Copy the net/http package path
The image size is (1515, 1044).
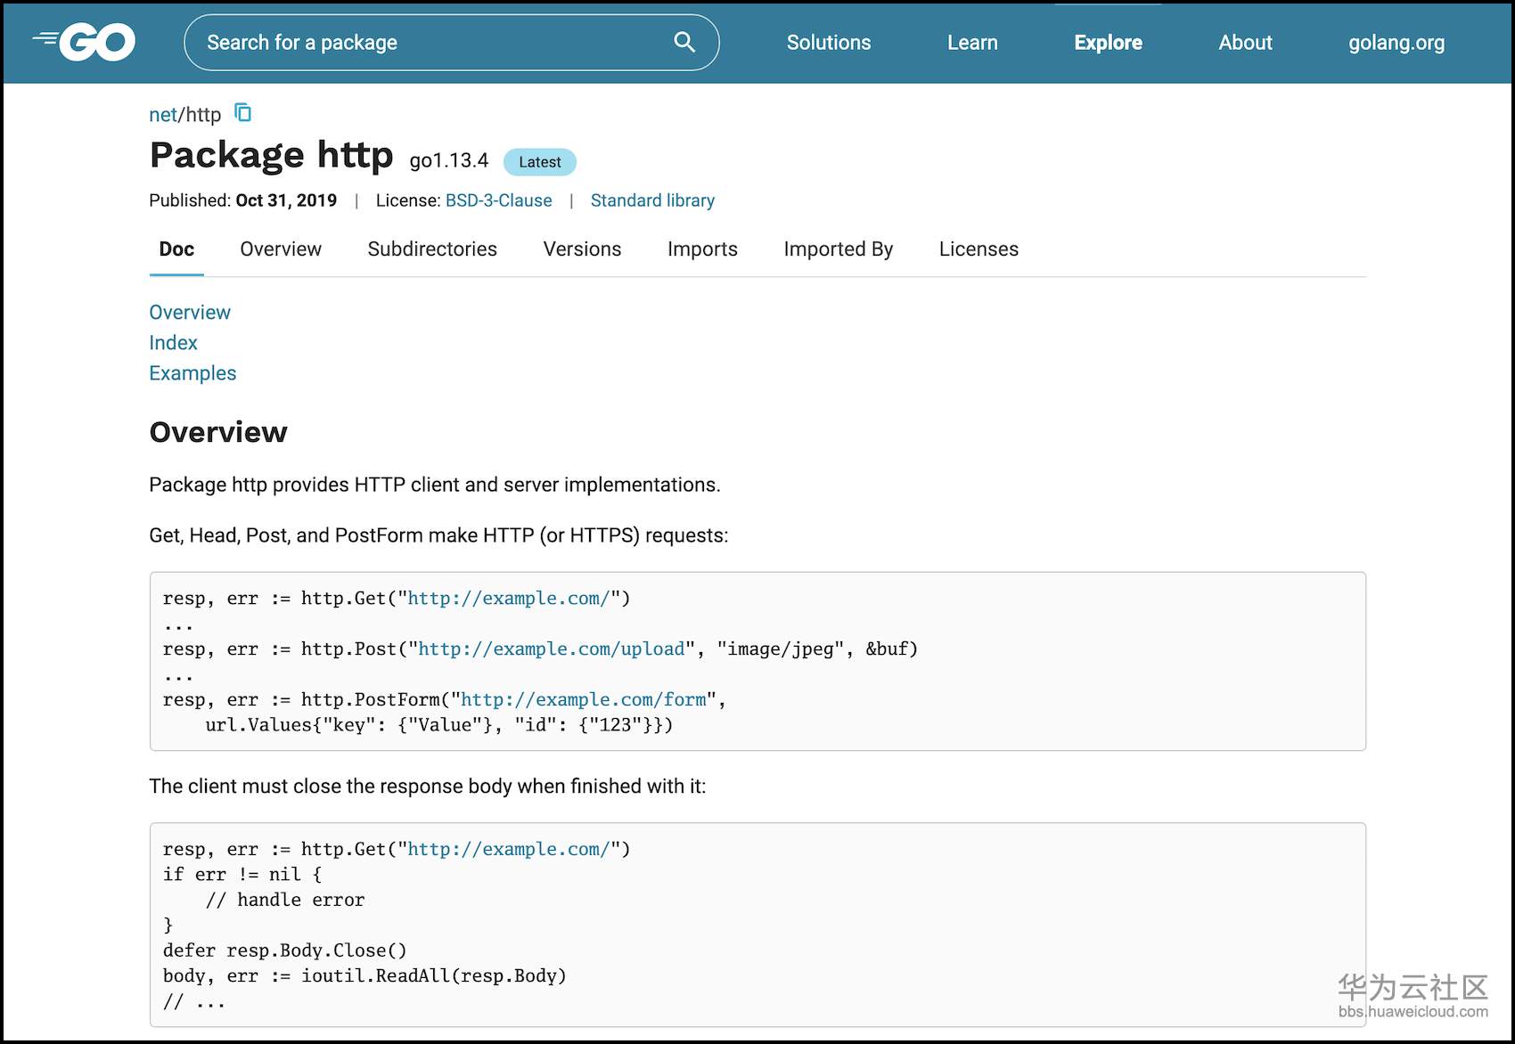(x=242, y=113)
